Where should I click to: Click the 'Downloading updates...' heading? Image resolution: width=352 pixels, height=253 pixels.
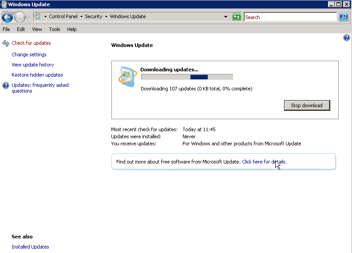coord(169,70)
